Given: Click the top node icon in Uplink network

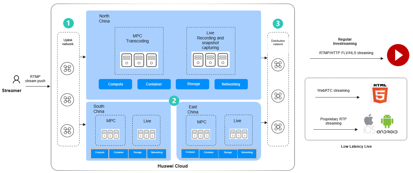Looking at the screenshot, I should point(67,69).
